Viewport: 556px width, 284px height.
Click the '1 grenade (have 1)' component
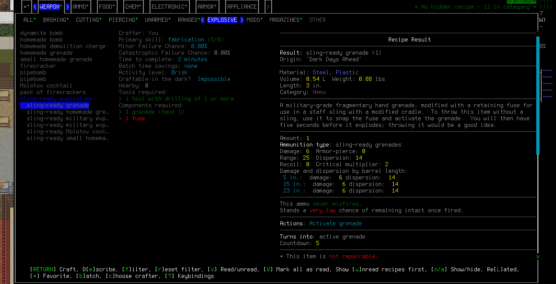click(155, 112)
